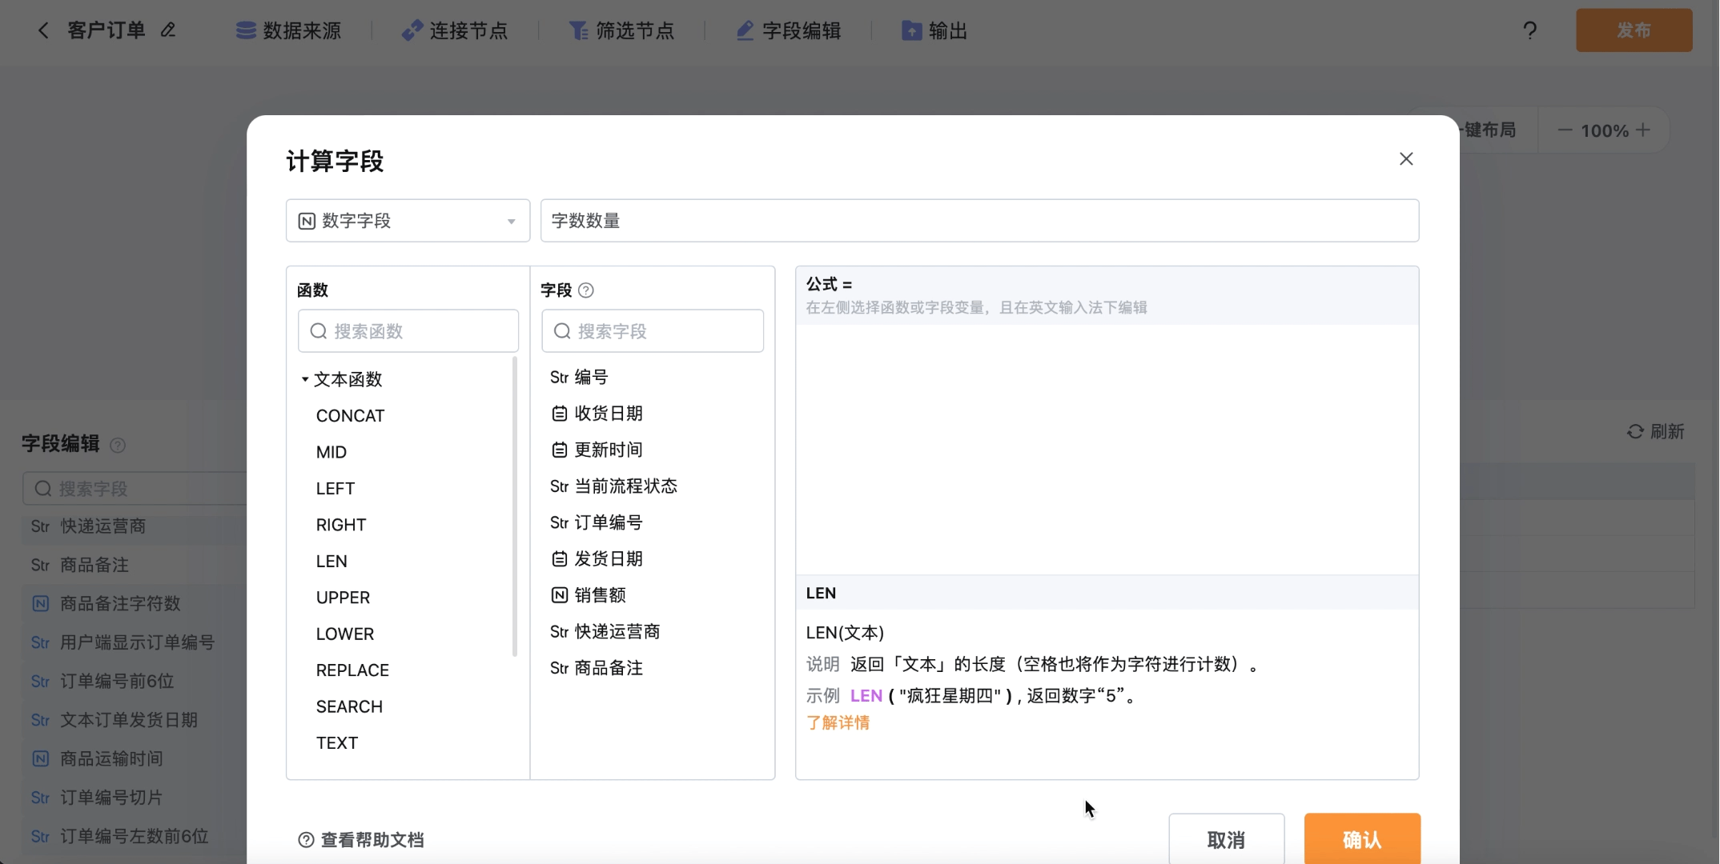Edit the 客户订单 title with pencil icon
Screen dimensions: 1720x864
[168, 30]
